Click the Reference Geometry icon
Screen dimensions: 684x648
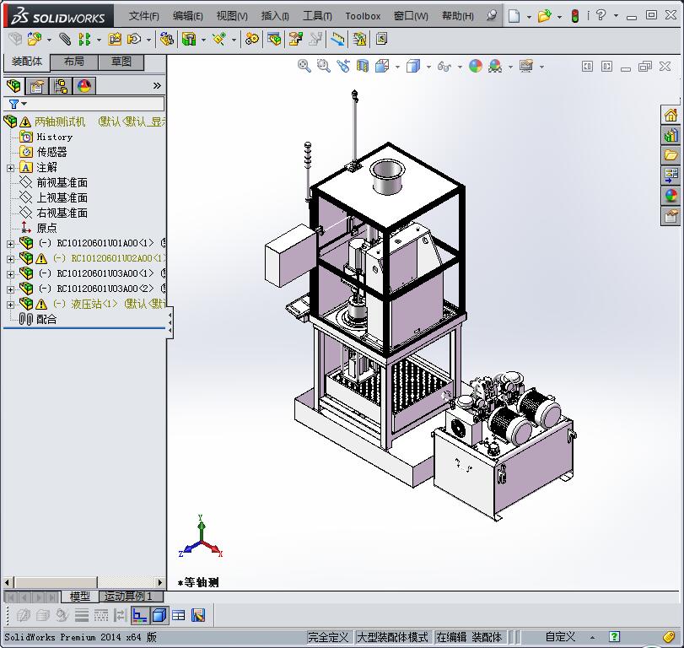click(219, 40)
